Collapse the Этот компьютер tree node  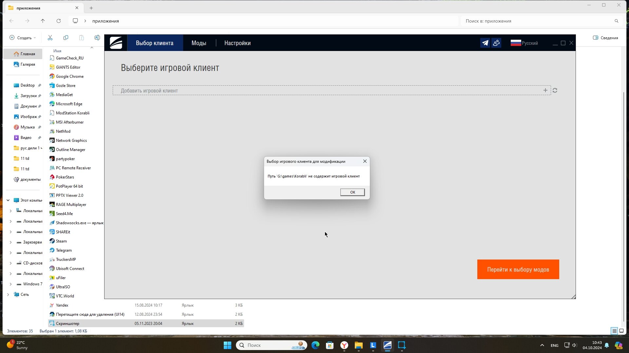coord(8,200)
